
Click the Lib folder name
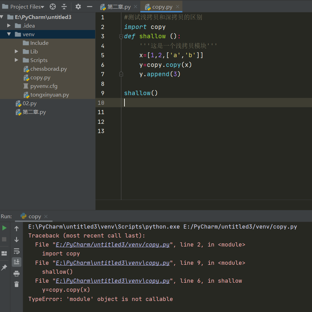pos(34,51)
